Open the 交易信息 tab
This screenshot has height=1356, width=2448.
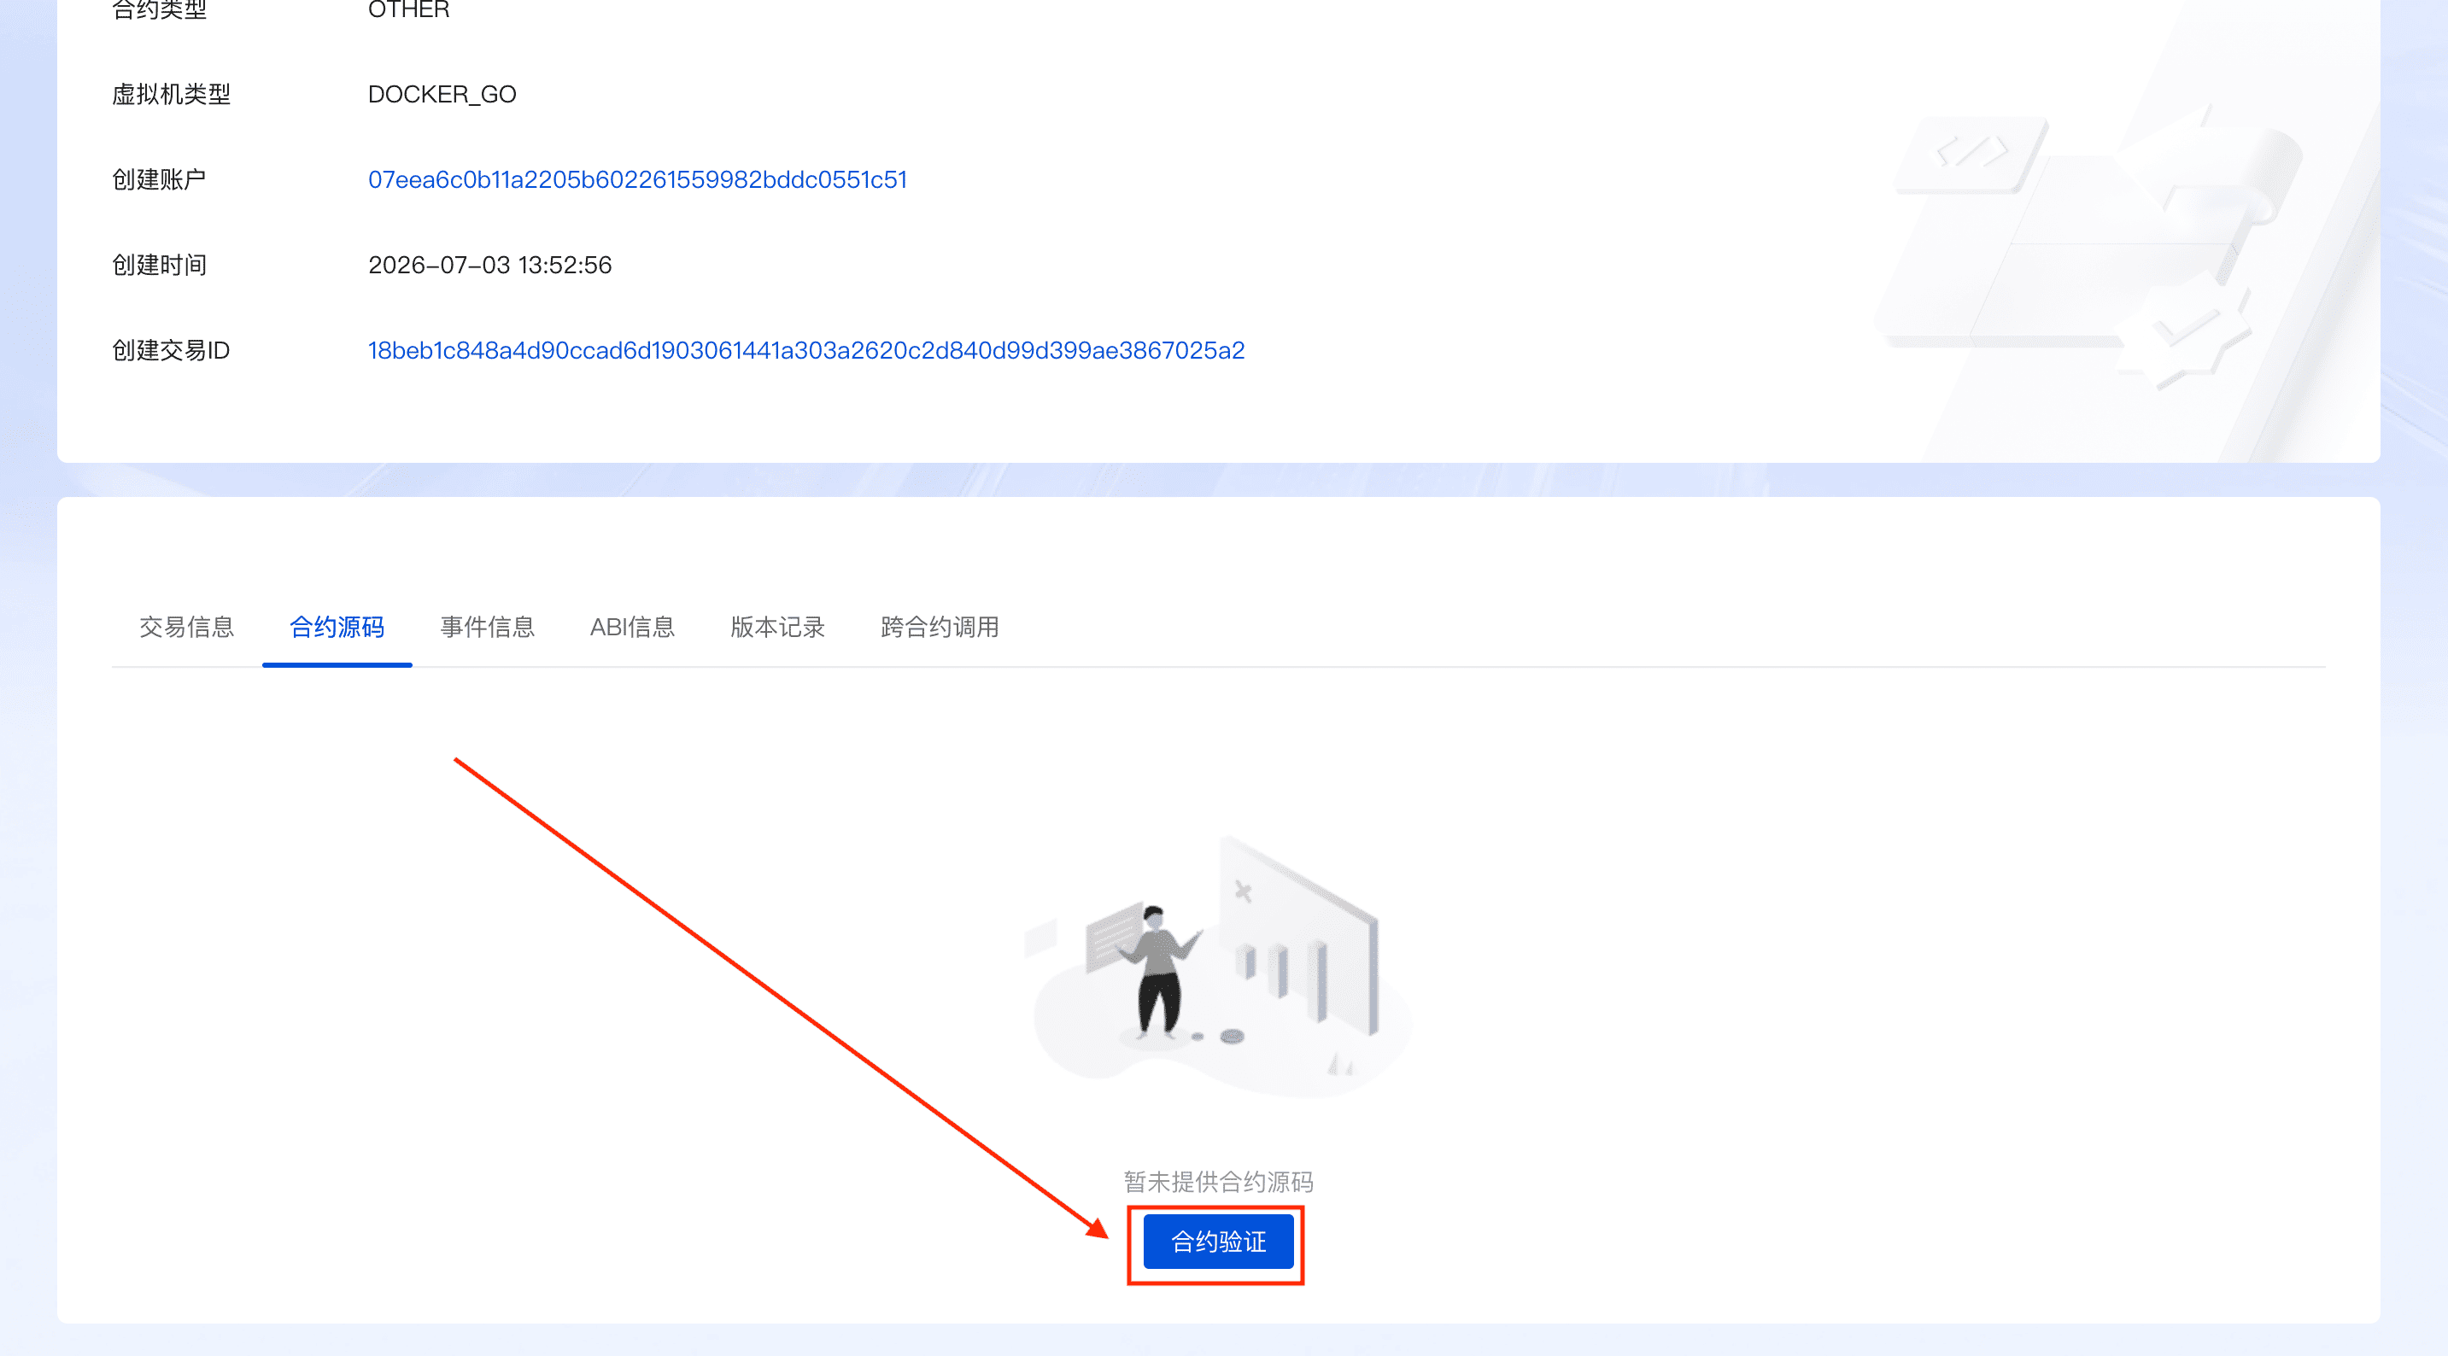coord(187,627)
